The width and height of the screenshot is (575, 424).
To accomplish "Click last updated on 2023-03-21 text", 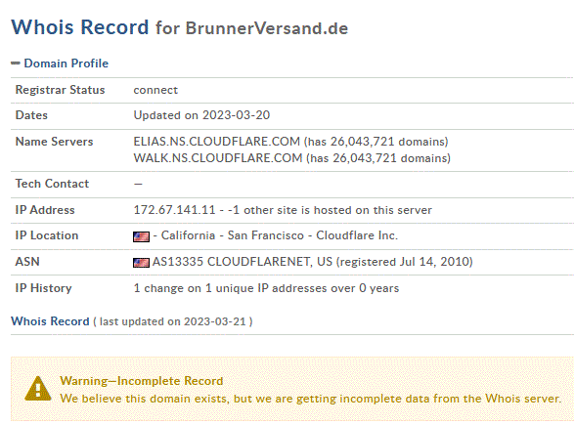I will point(173,321).
